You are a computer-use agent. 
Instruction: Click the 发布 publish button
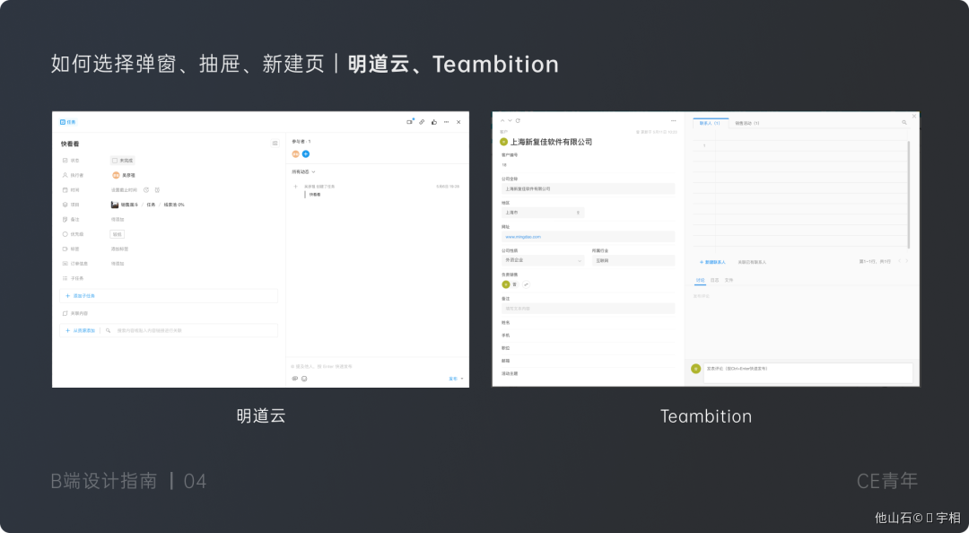[x=453, y=379]
